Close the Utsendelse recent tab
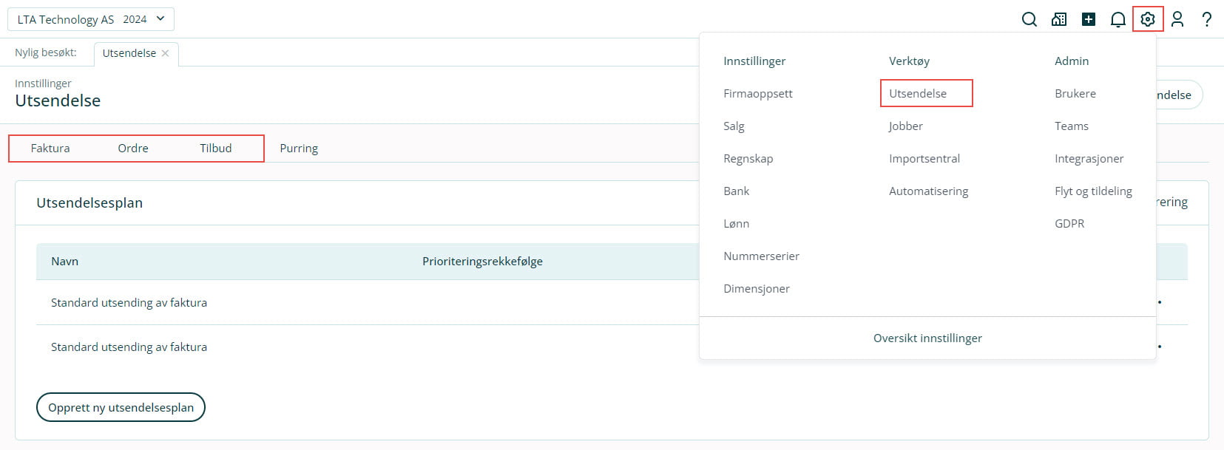 (x=165, y=53)
